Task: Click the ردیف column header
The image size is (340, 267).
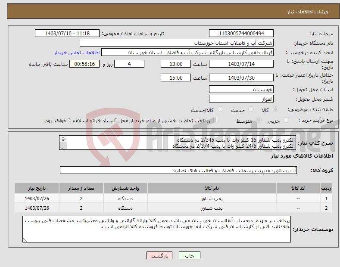Action: (326, 188)
